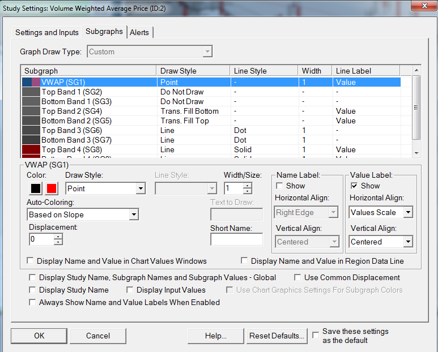Click the Subgraph column header
438x352 pixels.
(x=88, y=71)
